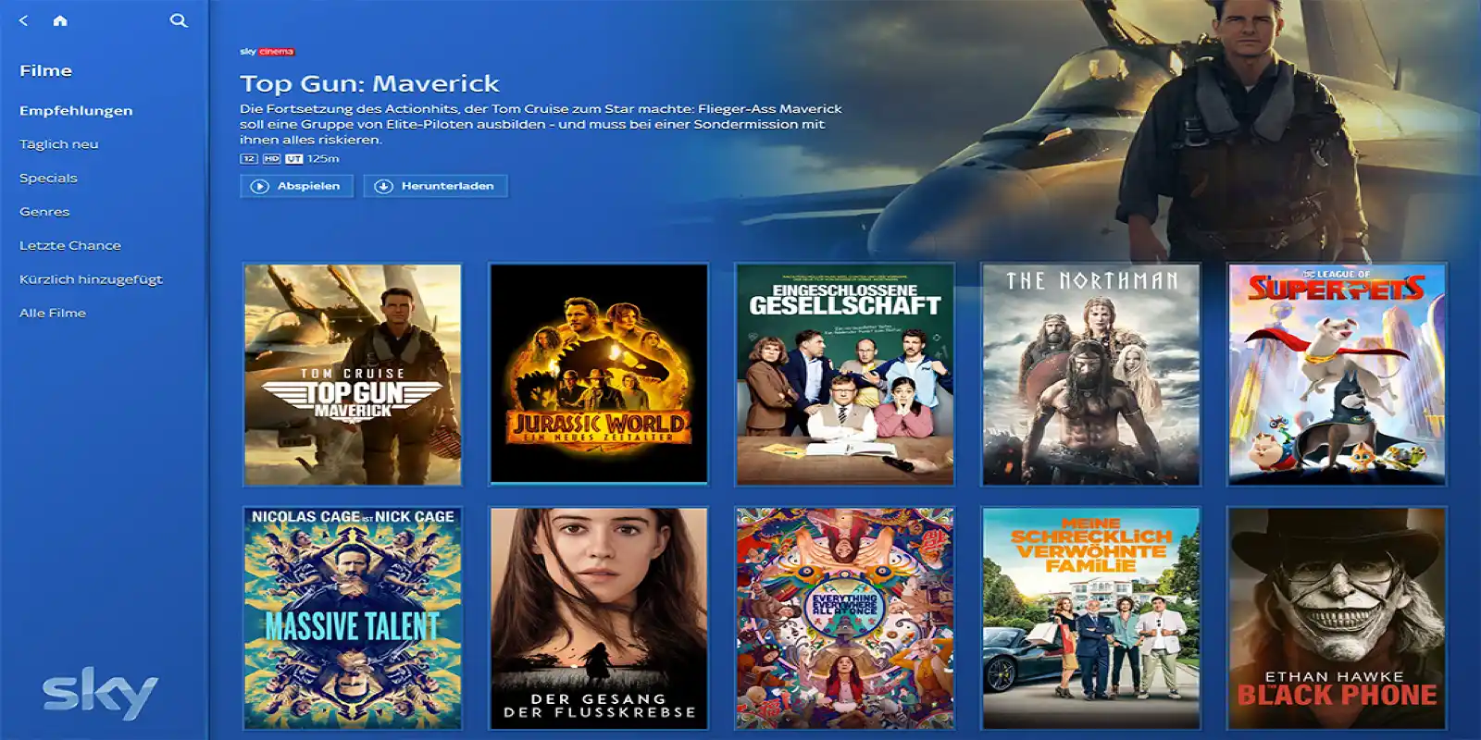The image size is (1481, 740).
Task: Open the Massive Talent poster
Action: (x=352, y=618)
